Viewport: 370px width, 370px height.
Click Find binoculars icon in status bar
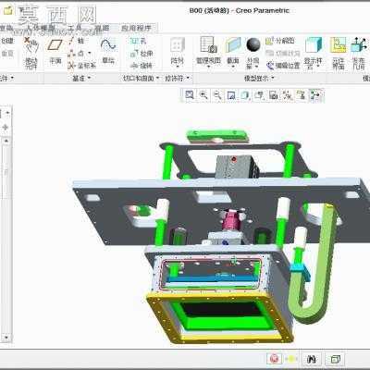[312, 359]
